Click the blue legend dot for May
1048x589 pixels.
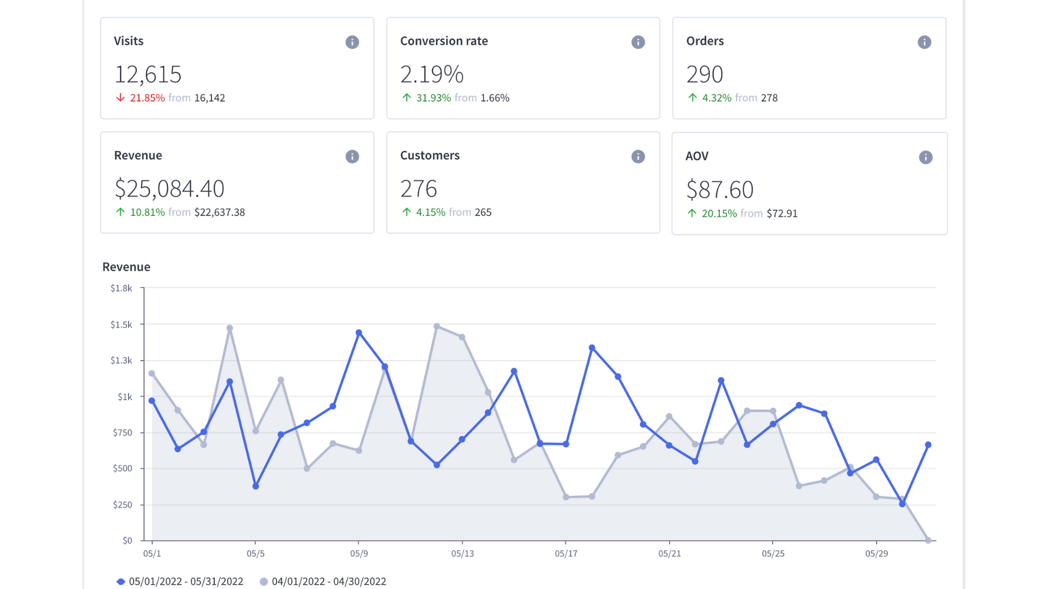click(121, 581)
